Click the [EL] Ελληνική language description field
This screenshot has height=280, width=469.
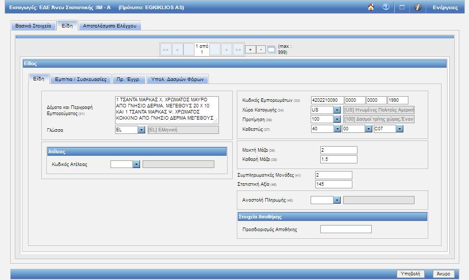(x=183, y=130)
